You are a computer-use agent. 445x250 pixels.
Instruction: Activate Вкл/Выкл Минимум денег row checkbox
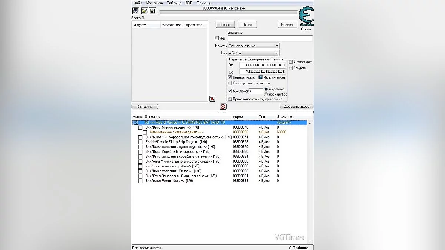pos(140,127)
